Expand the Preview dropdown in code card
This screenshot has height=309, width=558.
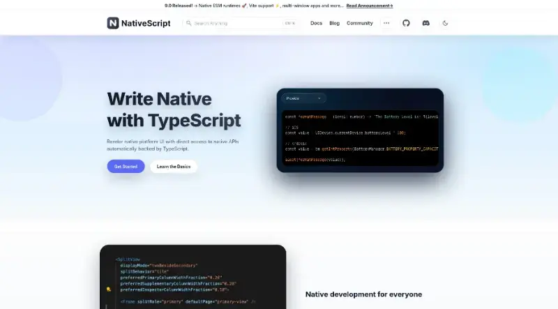(x=303, y=98)
